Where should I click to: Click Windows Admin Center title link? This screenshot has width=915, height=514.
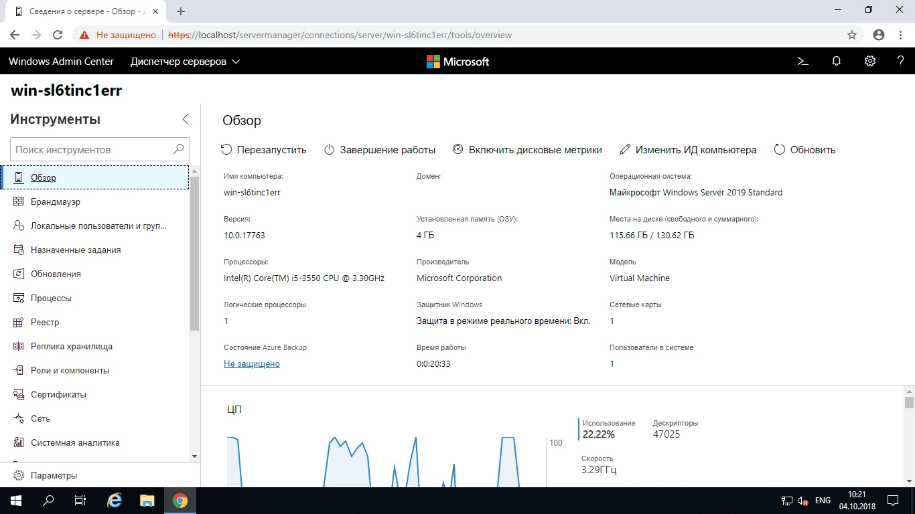61,62
